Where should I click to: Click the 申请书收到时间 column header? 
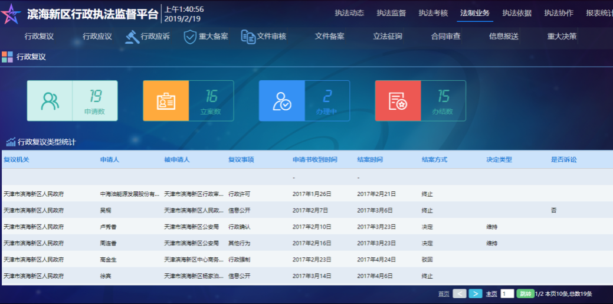click(x=315, y=159)
